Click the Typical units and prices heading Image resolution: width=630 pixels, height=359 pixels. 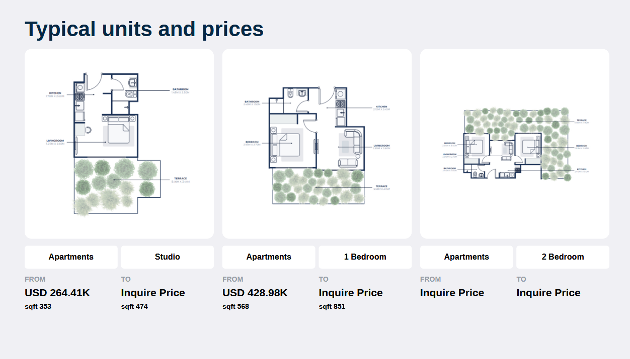(x=144, y=29)
